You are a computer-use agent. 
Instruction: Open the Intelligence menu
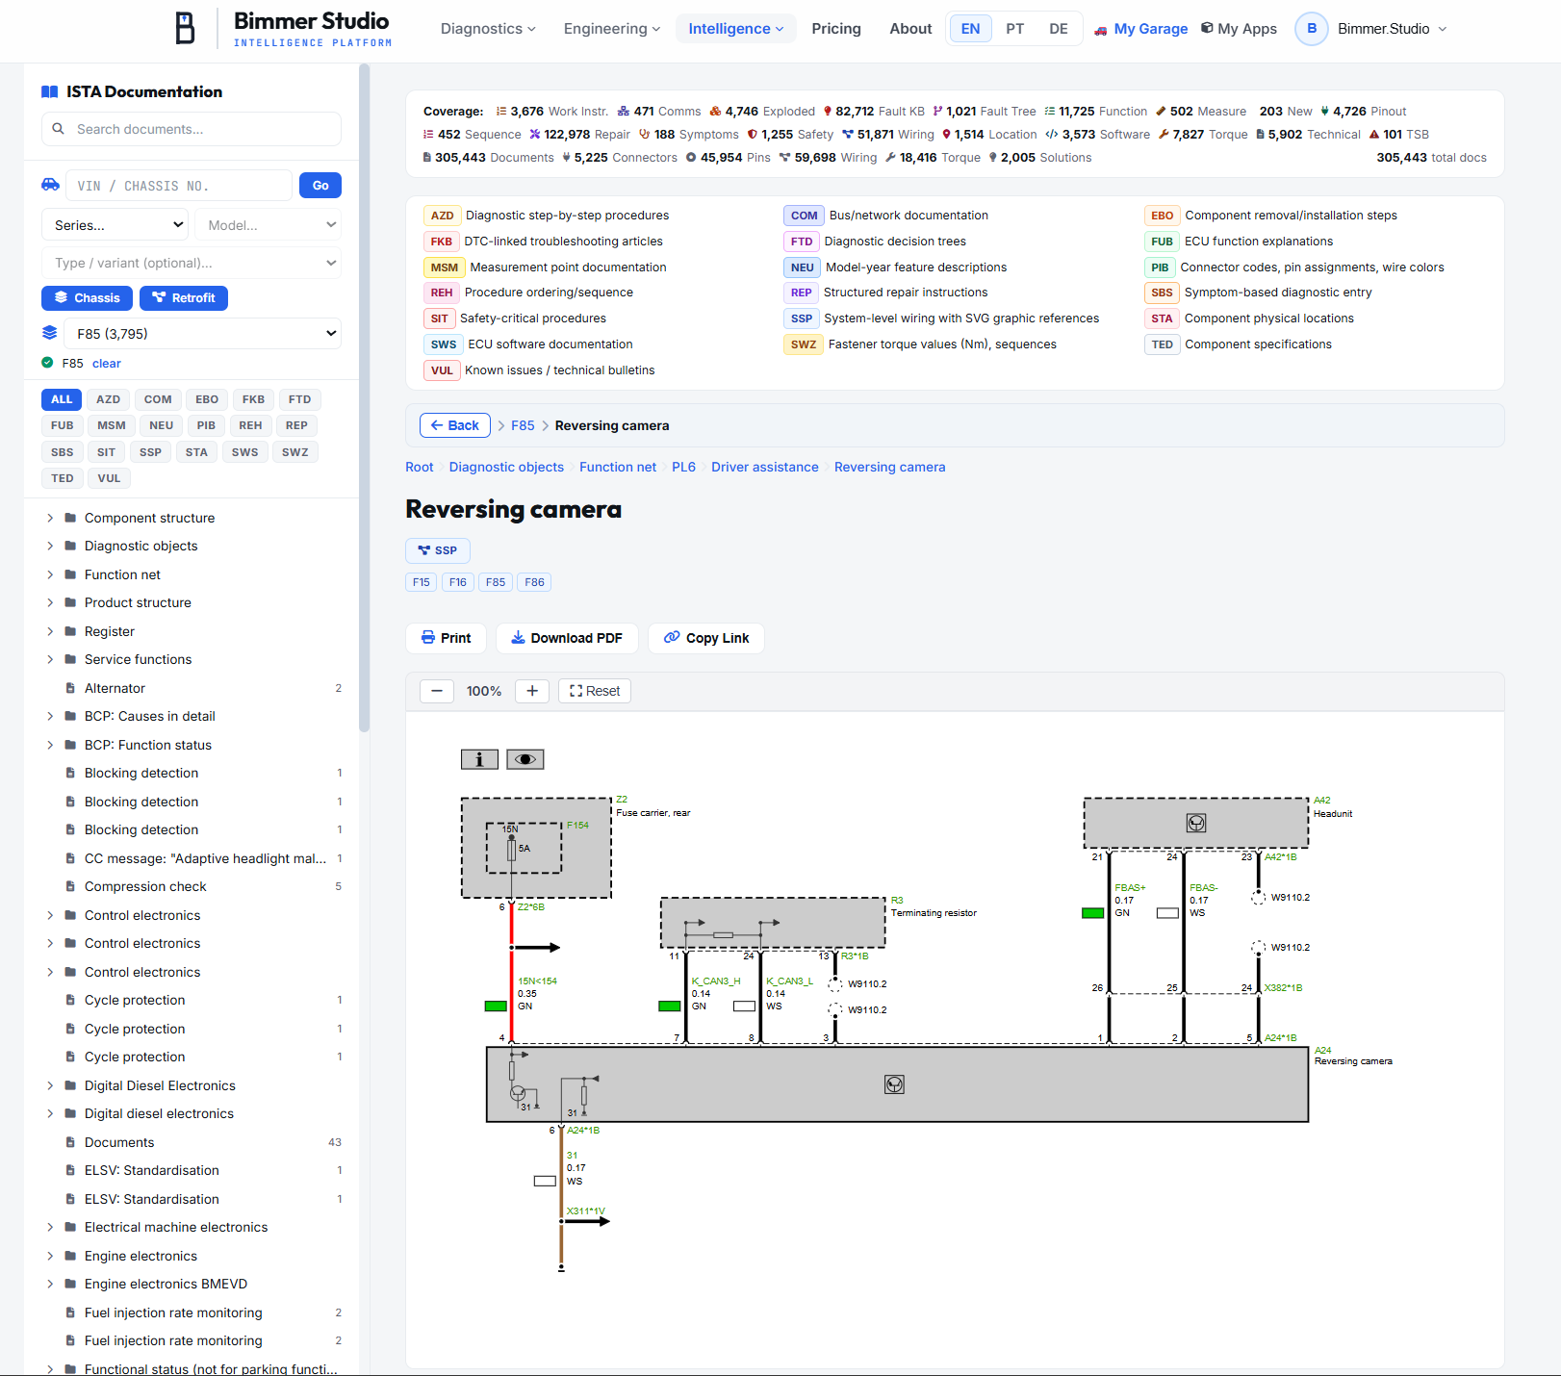(736, 29)
